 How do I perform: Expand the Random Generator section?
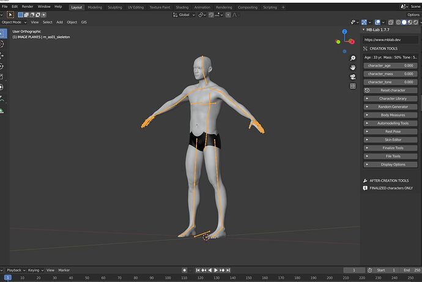(390, 107)
